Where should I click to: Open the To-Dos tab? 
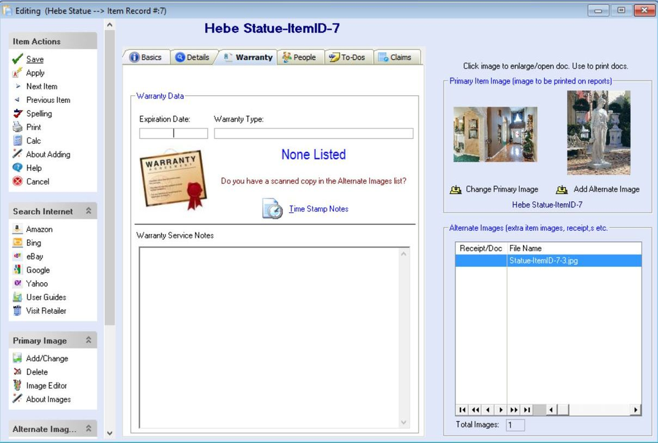(x=348, y=57)
